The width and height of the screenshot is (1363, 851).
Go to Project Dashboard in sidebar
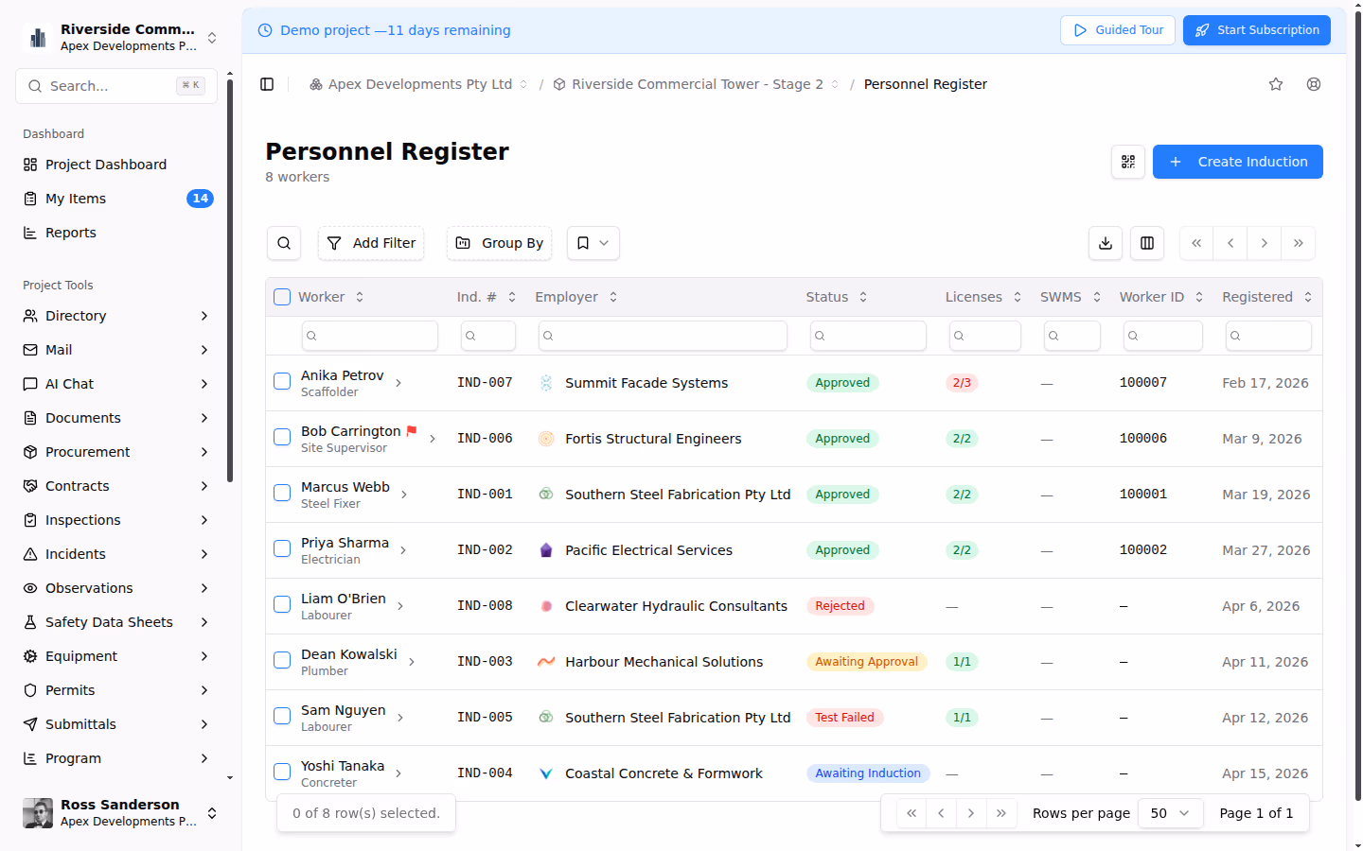coord(106,165)
